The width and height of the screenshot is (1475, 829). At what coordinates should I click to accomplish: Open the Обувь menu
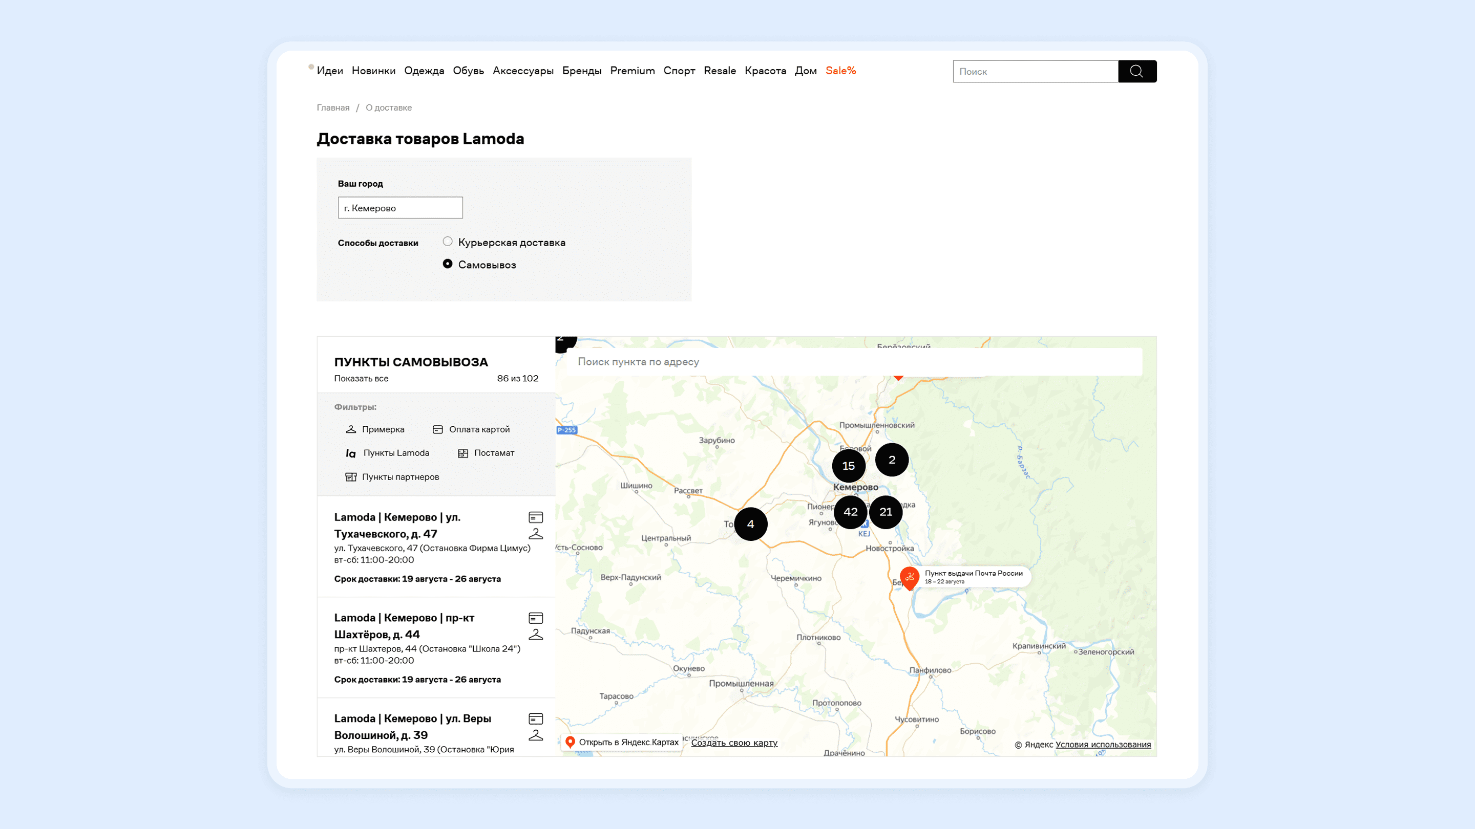(469, 71)
